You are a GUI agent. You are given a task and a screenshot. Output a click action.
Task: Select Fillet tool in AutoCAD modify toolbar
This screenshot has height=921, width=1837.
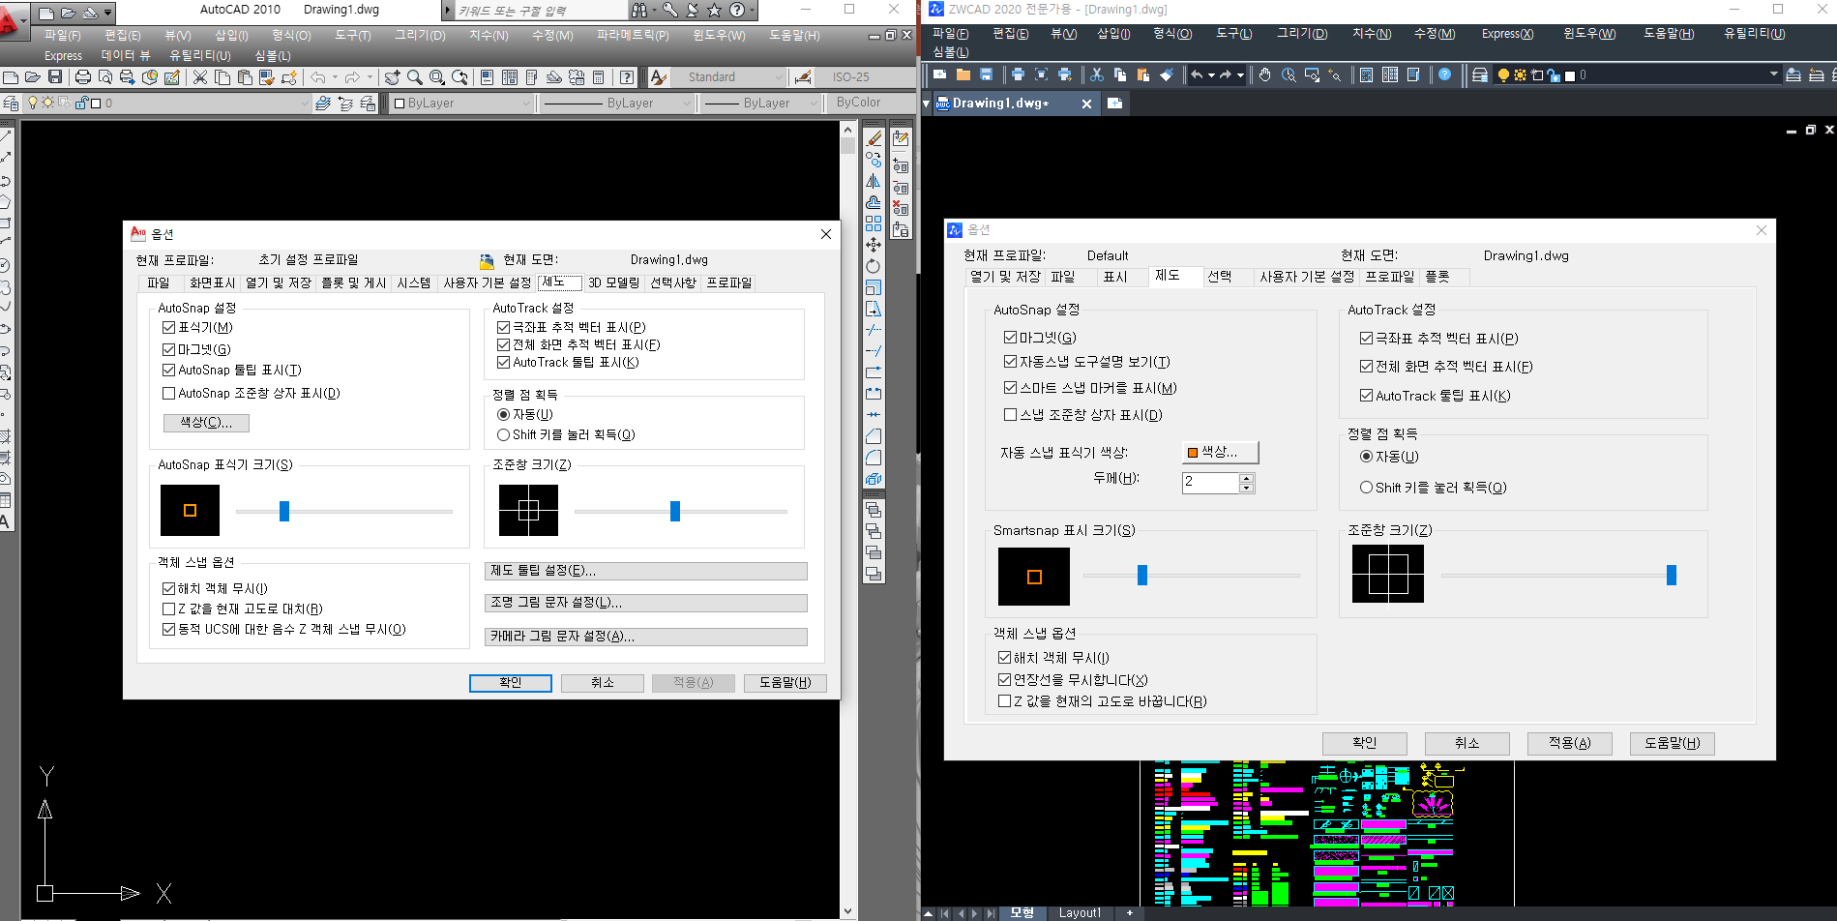click(874, 457)
